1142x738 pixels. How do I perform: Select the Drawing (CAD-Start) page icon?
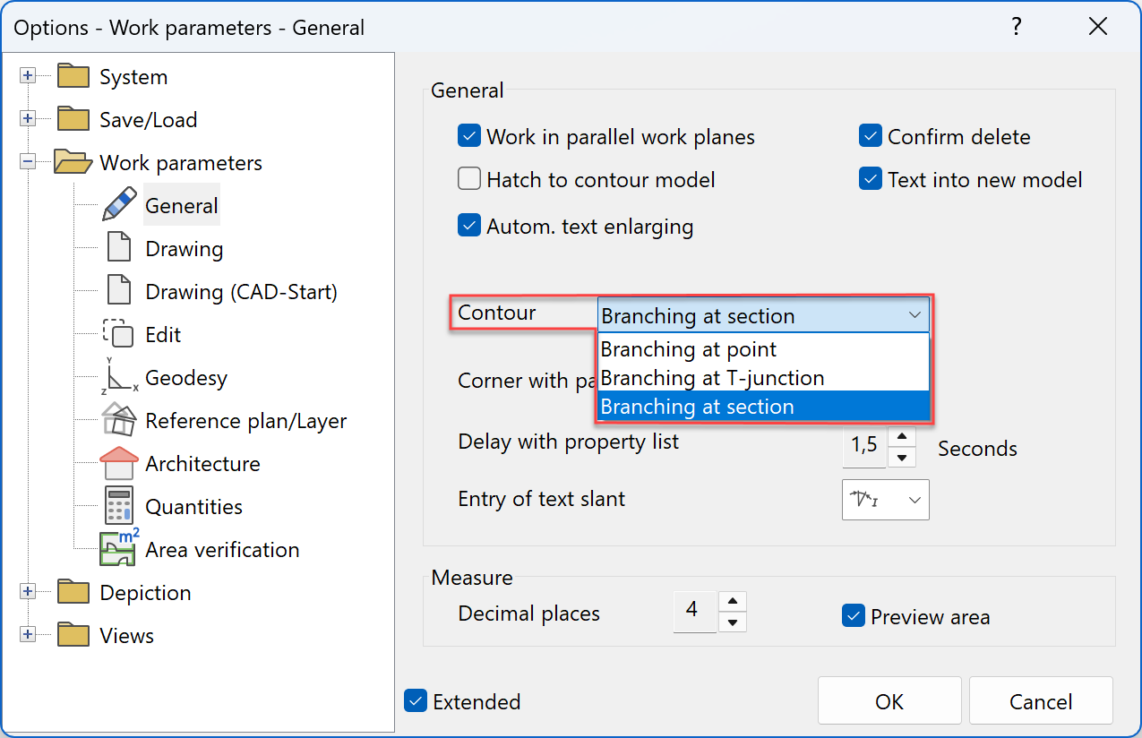tap(119, 291)
